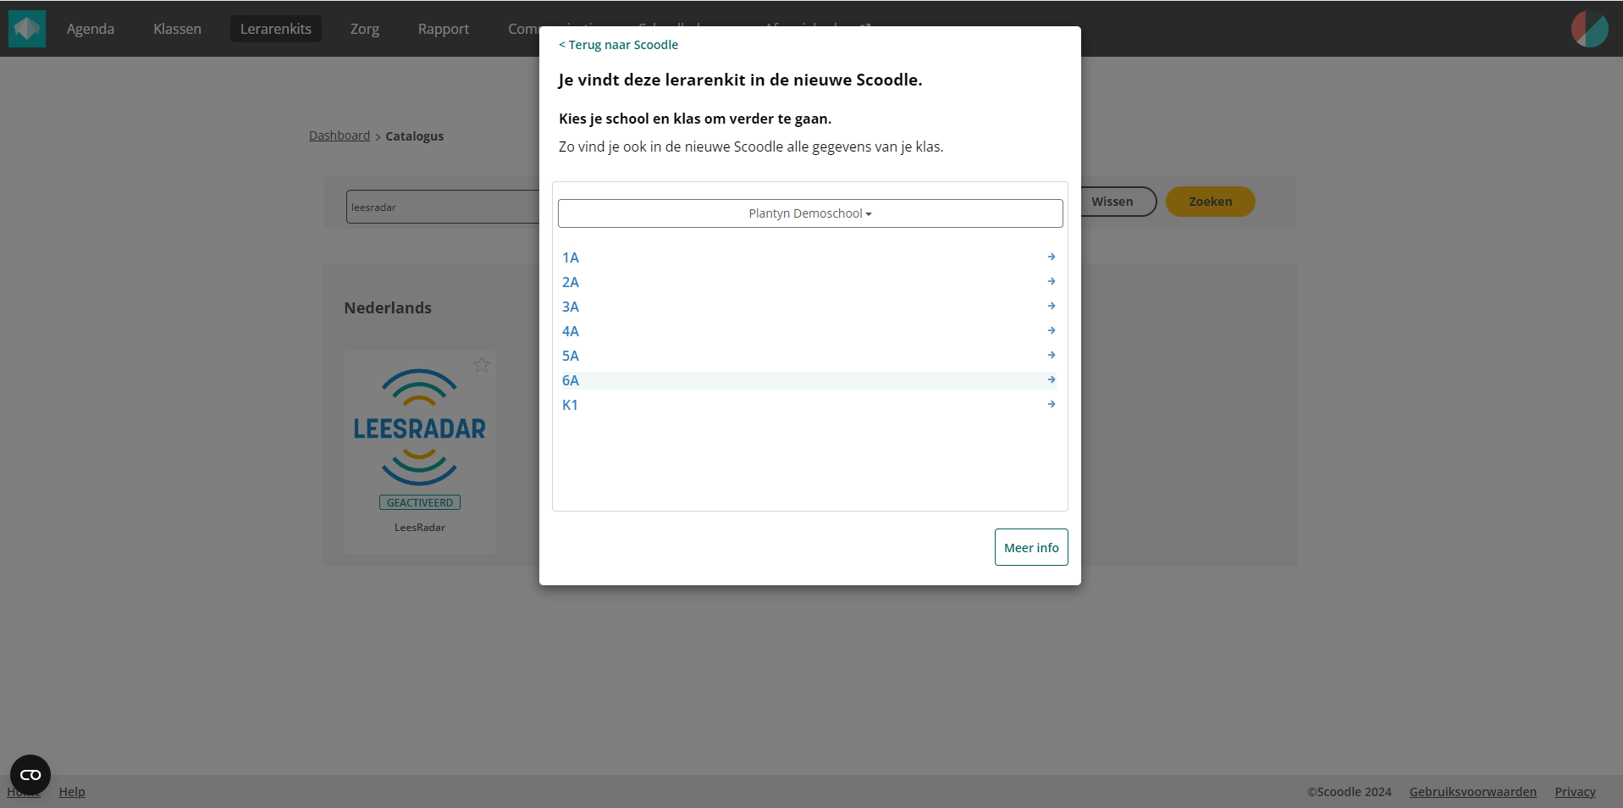
Task: Open the Klassen menu item
Action: click(x=177, y=29)
